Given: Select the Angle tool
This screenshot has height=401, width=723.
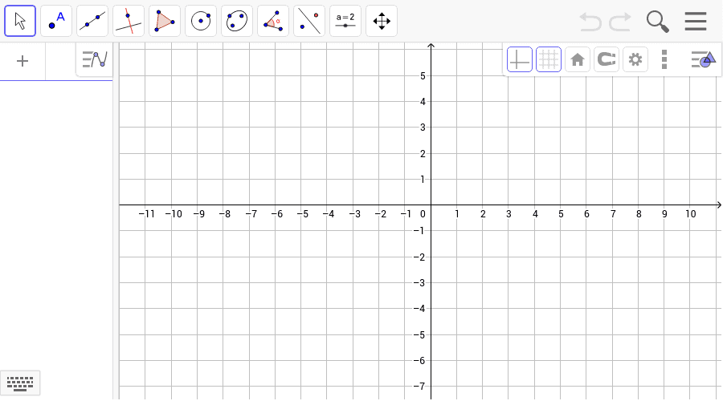Looking at the screenshot, I should 273,21.
